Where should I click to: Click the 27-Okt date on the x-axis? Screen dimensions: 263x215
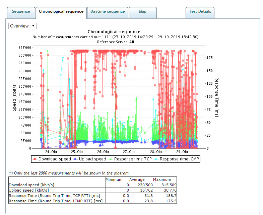pyautogui.click(x=129, y=152)
